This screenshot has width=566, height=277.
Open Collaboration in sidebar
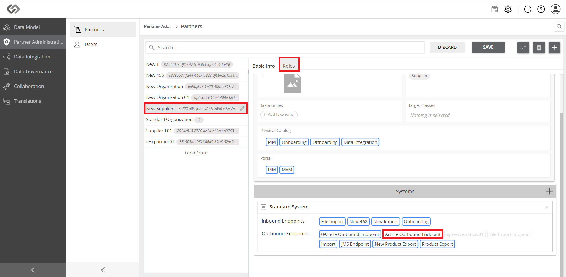[x=33, y=86]
